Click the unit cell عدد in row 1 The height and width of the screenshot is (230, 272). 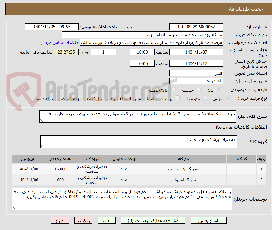[124, 169]
